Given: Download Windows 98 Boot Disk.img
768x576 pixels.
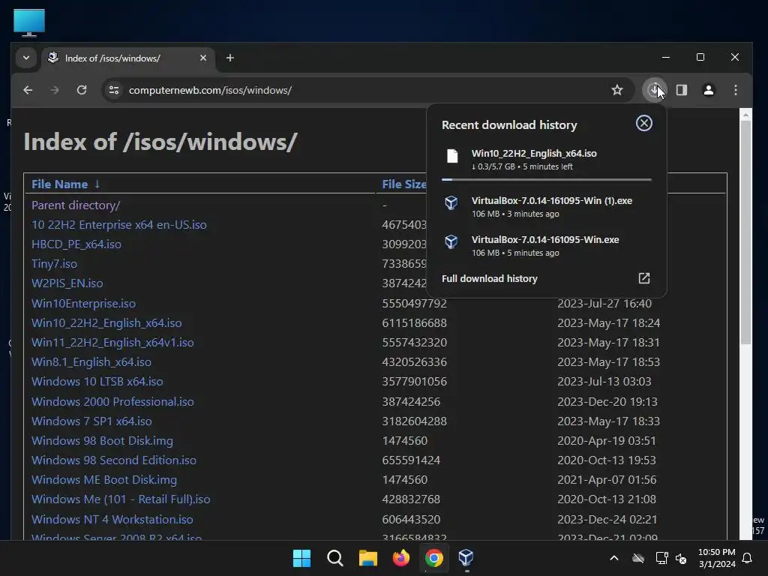Looking at the screenshot, I should click(102, 441).
